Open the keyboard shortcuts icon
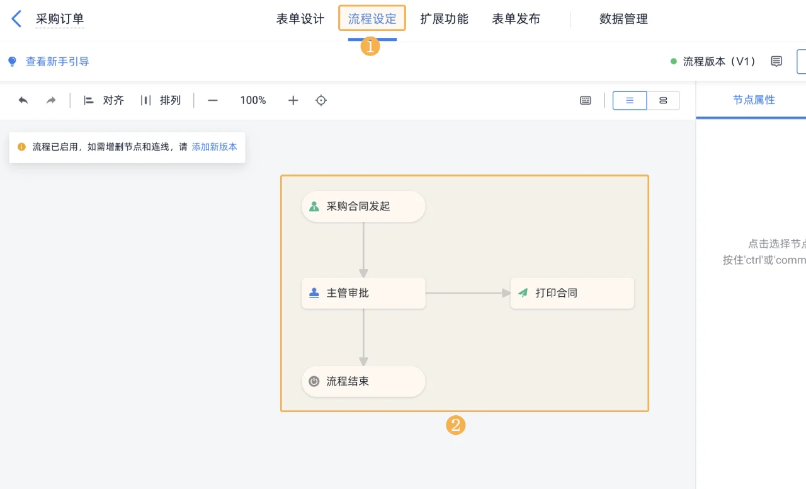Image resolution: width=806 pixels, height=489 pixels. 585,100
